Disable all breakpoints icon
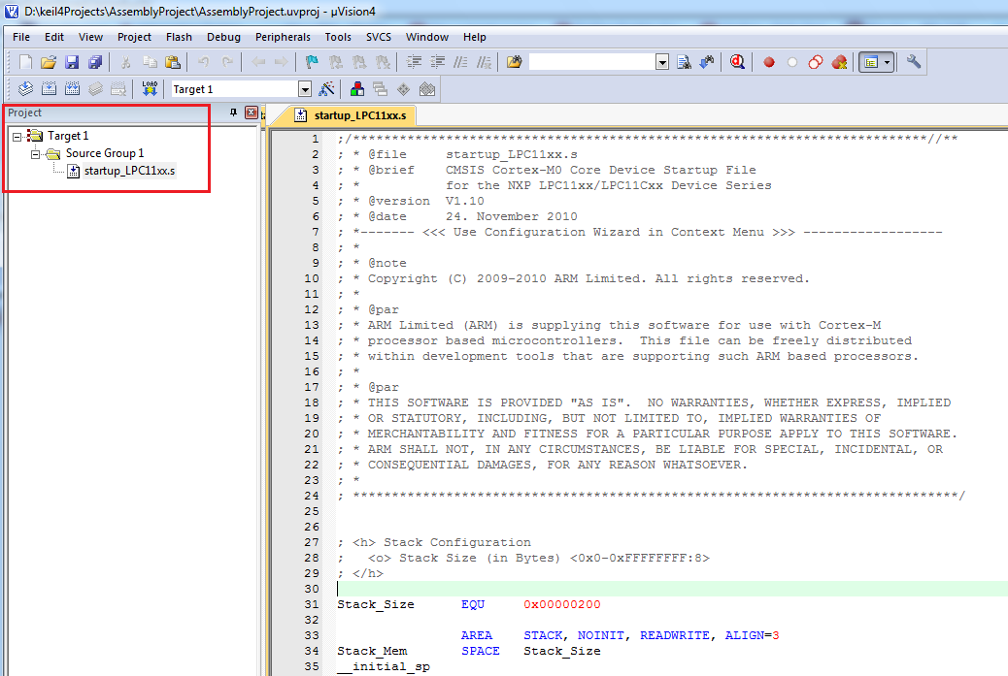 tap(815, 62)
